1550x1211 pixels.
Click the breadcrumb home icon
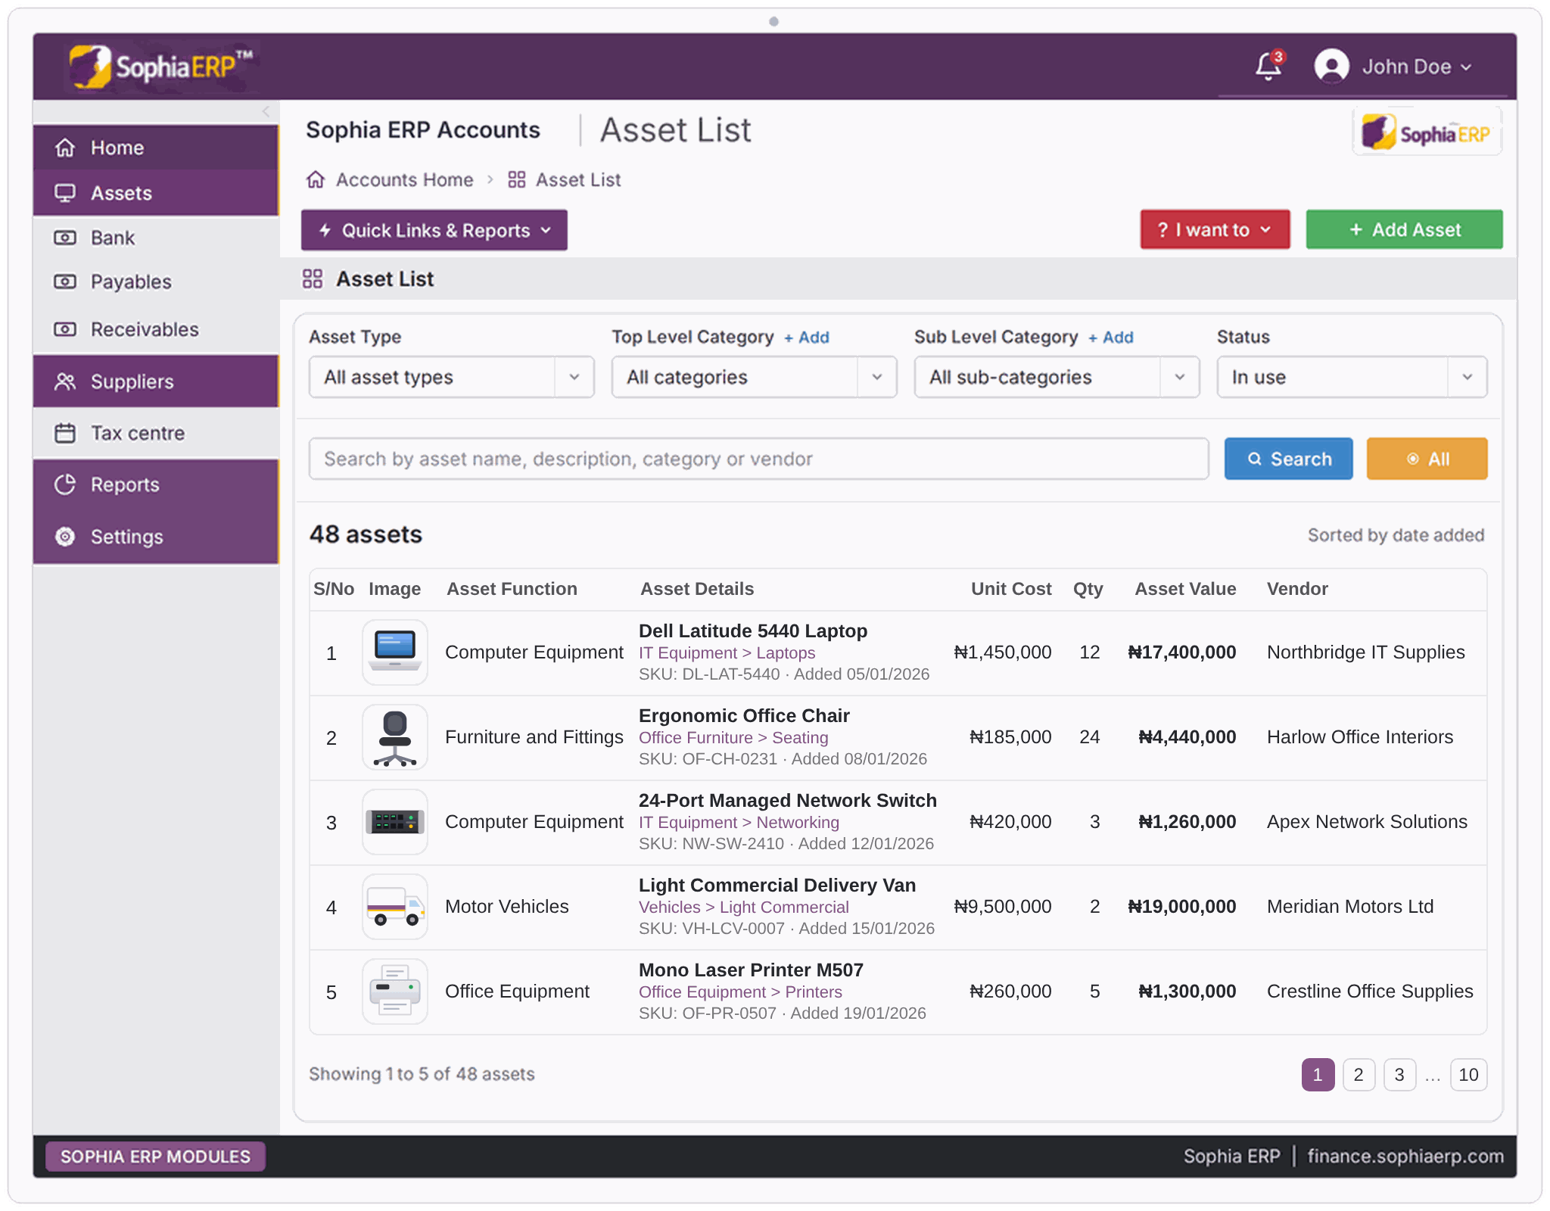(316, 180)
